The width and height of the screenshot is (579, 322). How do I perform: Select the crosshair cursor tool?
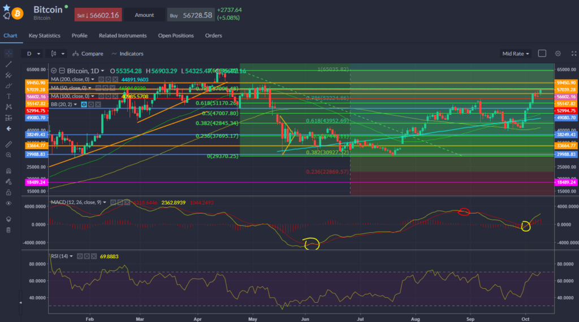tap(8, 54)
